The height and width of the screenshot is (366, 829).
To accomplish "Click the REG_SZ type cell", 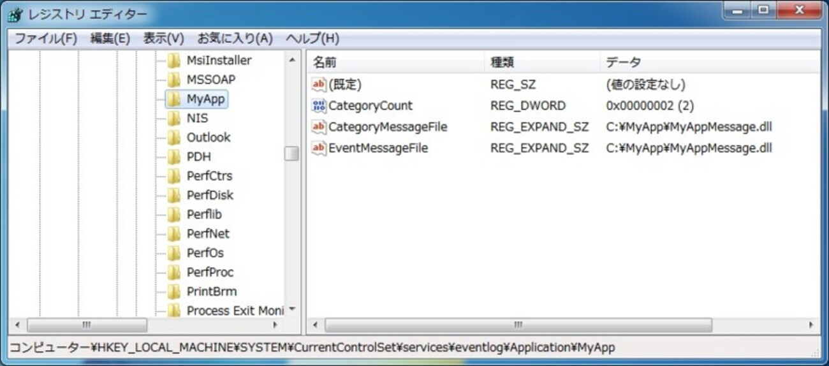I will click(513, 84).
